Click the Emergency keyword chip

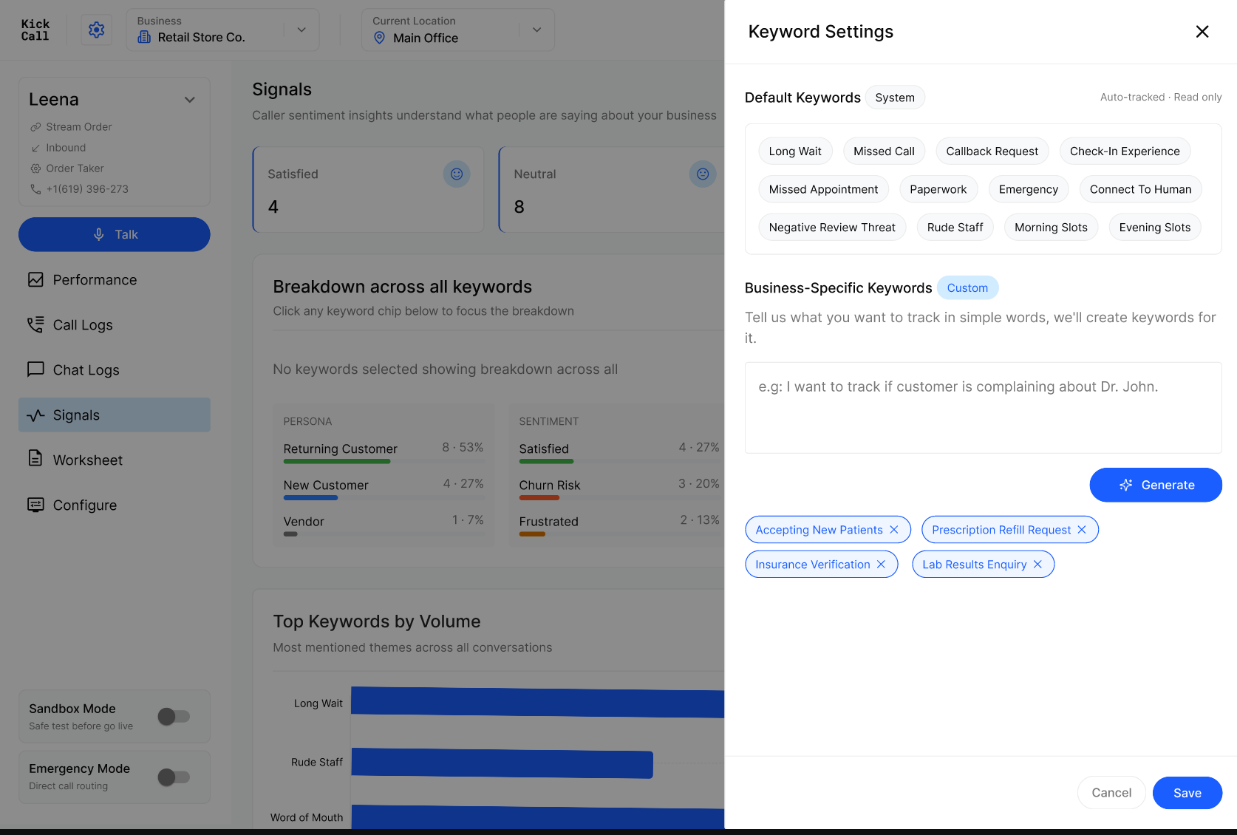pos(1029,190)
